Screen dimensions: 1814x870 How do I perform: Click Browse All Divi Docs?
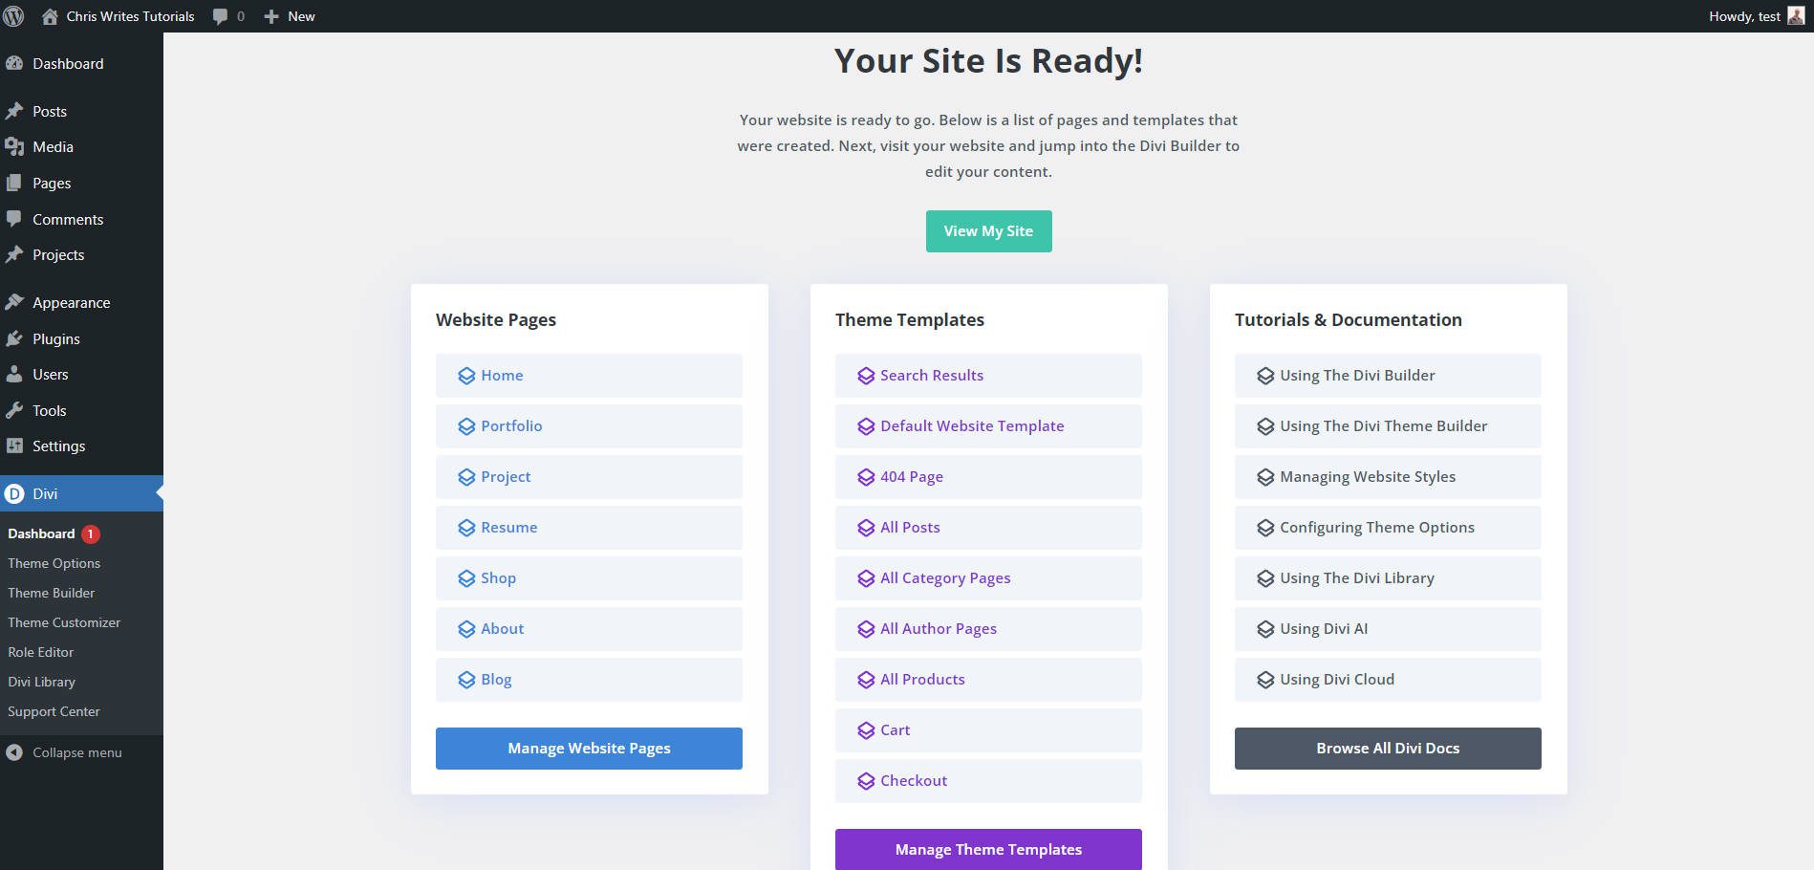[x=1387, y=748]
